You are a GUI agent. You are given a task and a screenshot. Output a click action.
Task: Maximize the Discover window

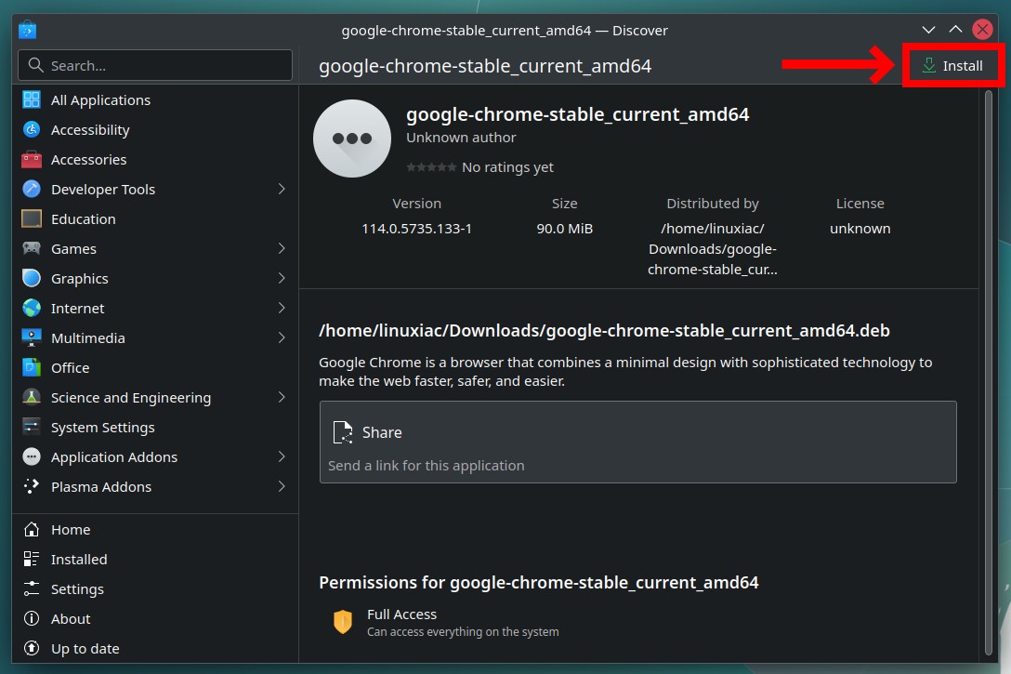click(x=955, y=30)
